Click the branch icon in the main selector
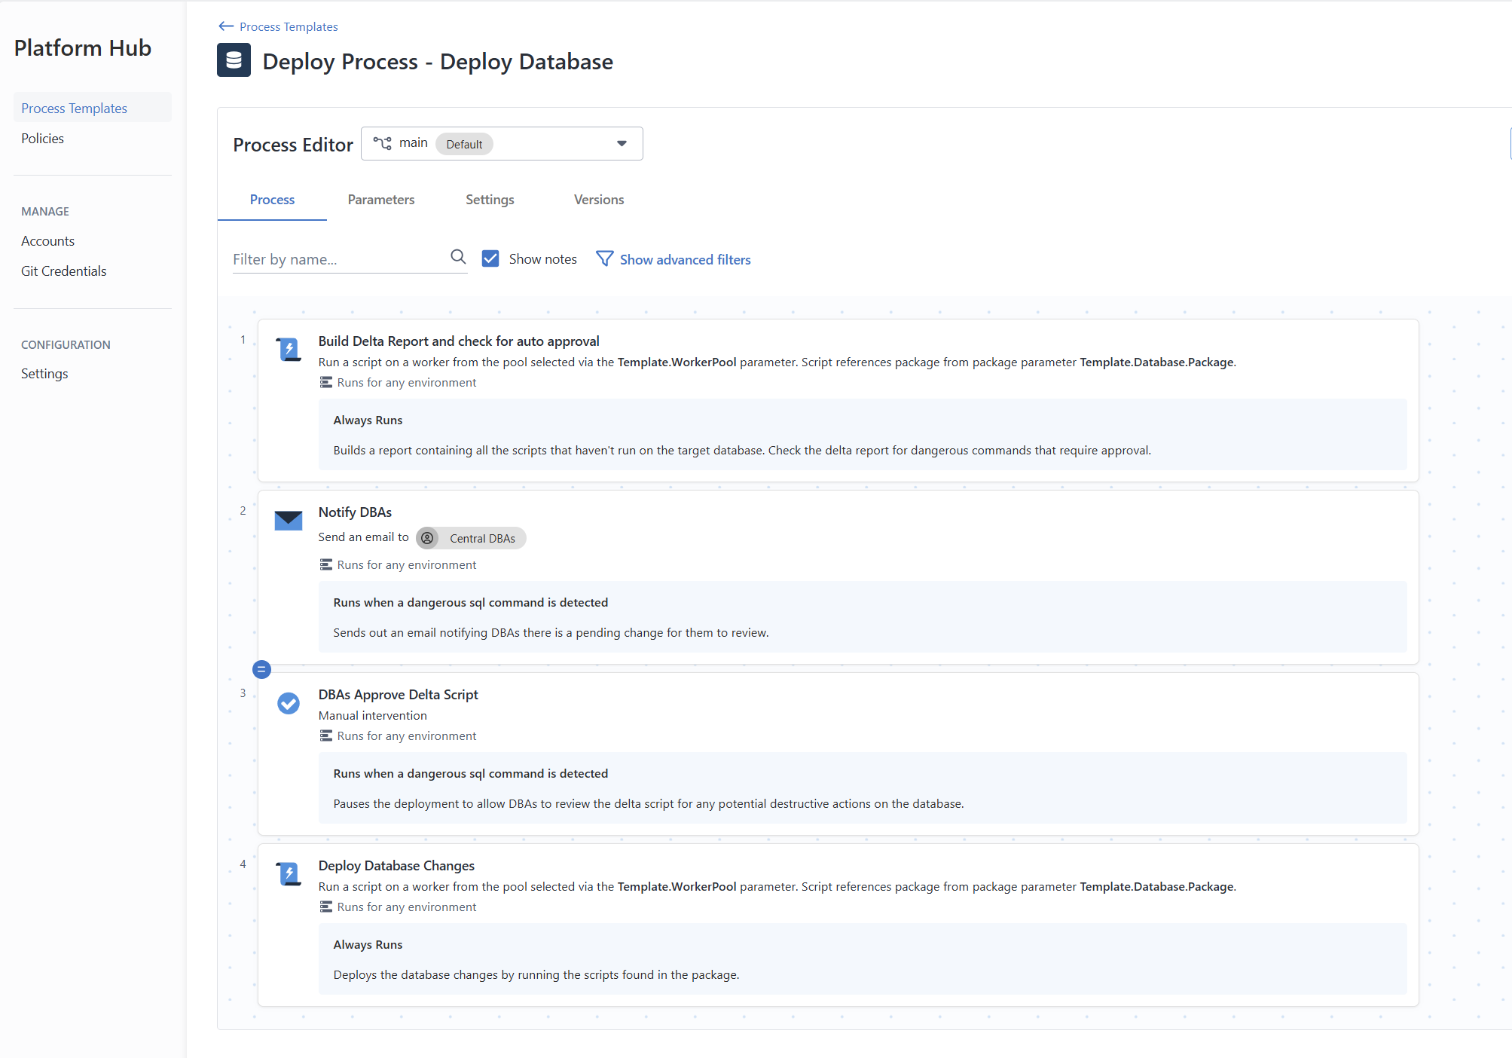Viewport: 1512px width, 1058px height. pyautogui.click(x=382, y=143)
